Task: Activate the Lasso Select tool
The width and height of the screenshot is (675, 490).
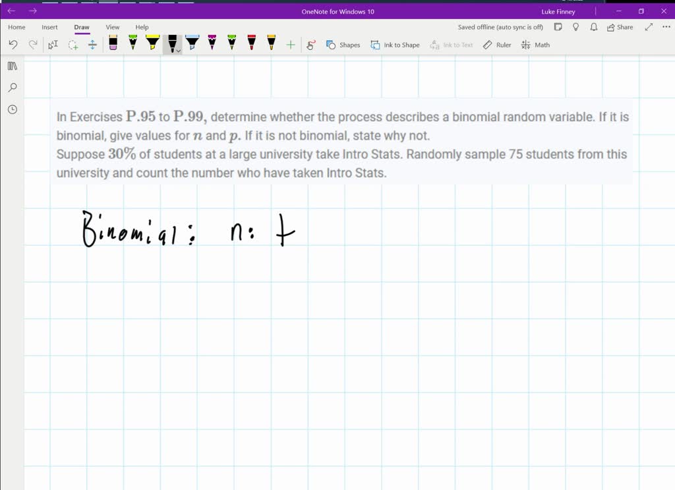Action: pyautogui.click(x=73, y=44)
